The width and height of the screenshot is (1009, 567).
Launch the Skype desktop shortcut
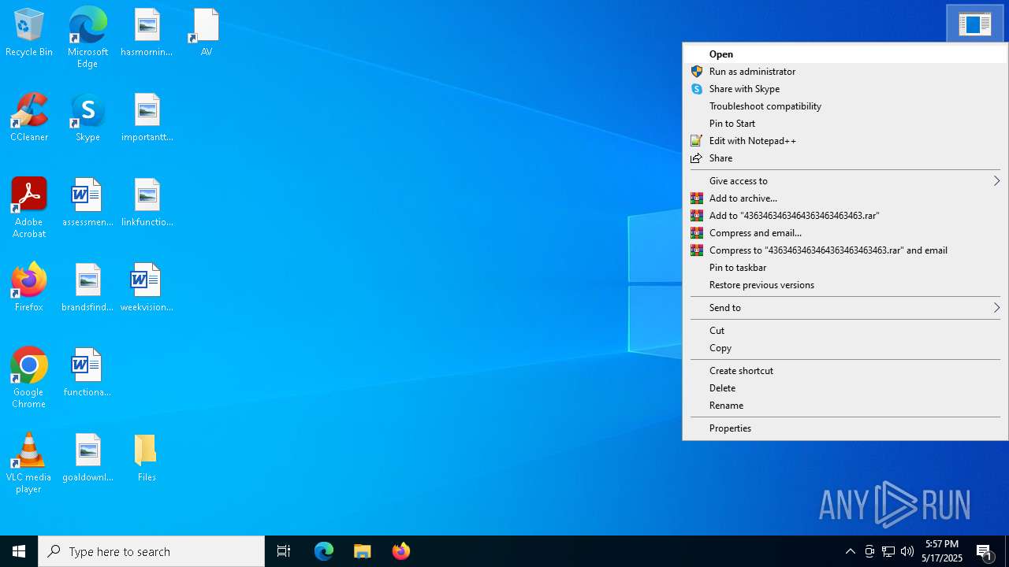click(87, 117)
